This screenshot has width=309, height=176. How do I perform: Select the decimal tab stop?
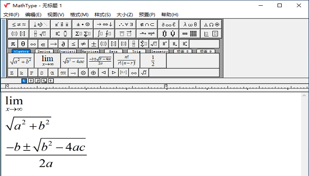click(x=51, y=81)
